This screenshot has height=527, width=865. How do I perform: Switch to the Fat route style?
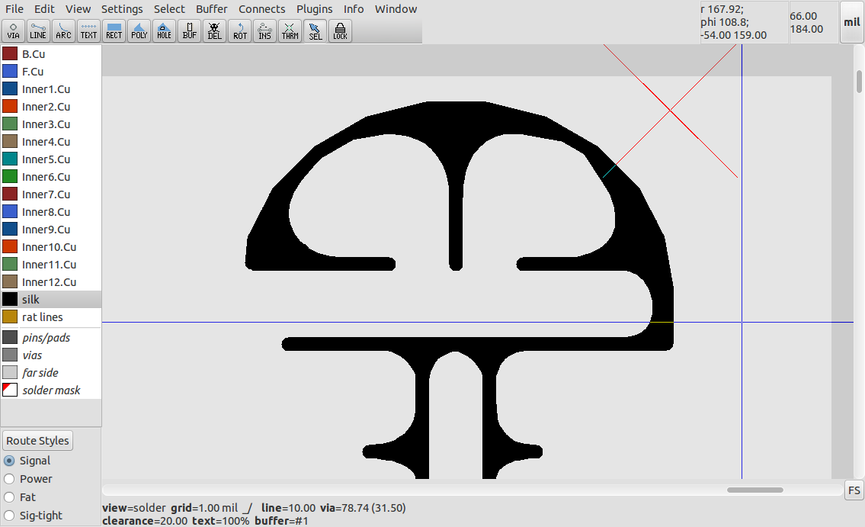coord(8,497)
